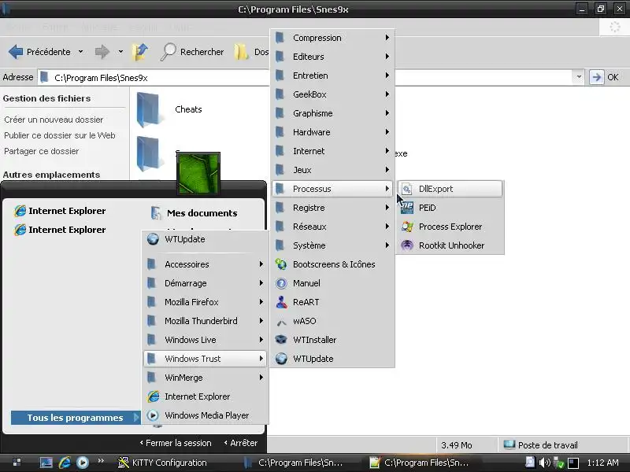Expand the Editeurs submenu

click(x=332, y=57)
